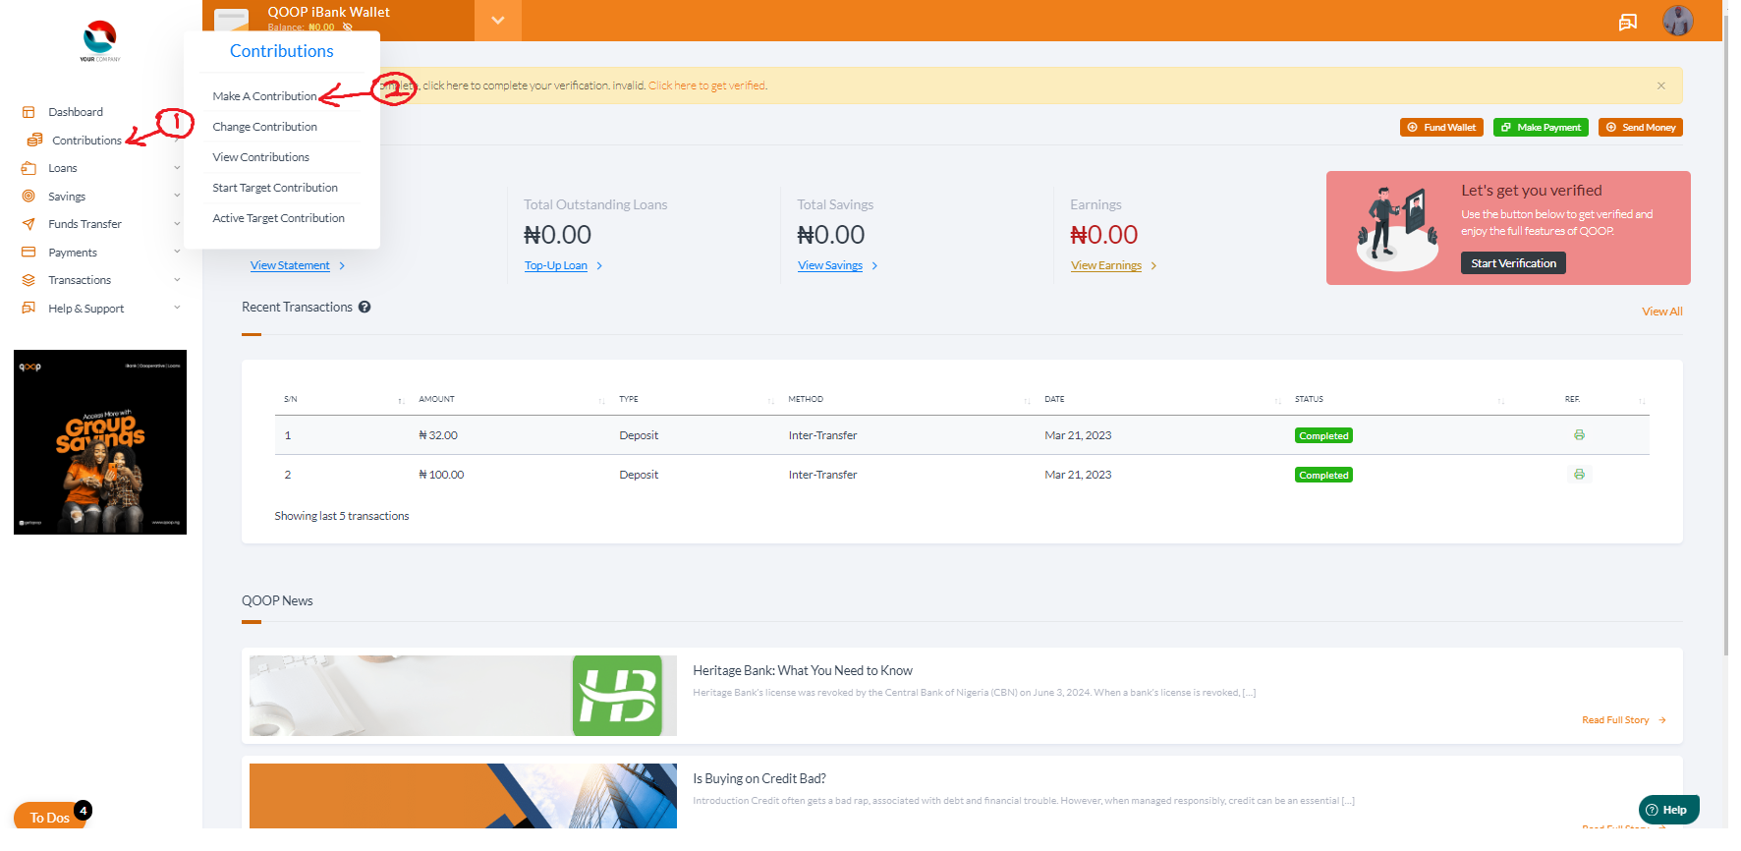This screenshot has width=1741, height=851.
Task: Open the View Statement link
Action: point(290,265)
